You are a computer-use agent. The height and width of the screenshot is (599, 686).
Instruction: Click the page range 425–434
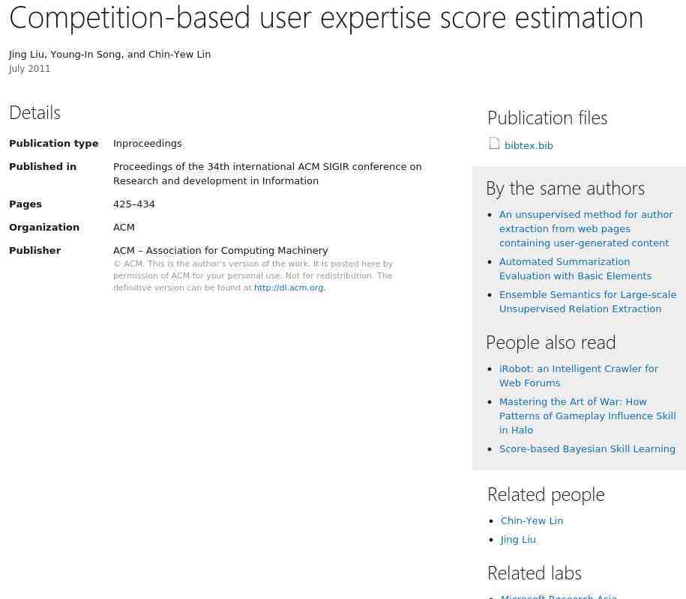pos(134,204)
